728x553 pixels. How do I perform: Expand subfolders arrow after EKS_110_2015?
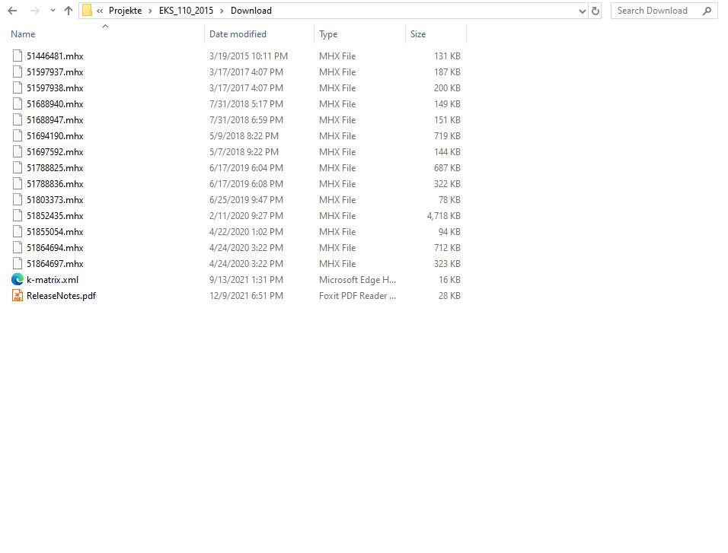tap(222, 11)
